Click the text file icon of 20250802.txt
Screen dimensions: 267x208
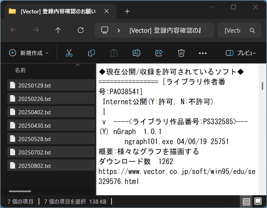12,166
